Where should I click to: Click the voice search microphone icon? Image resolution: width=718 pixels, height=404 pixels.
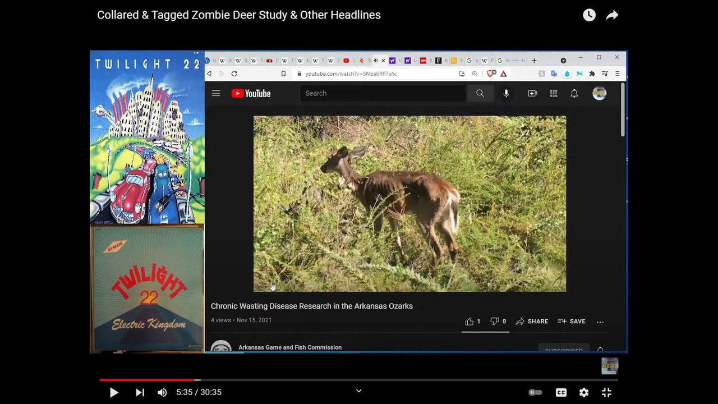(x=506, y=93)
